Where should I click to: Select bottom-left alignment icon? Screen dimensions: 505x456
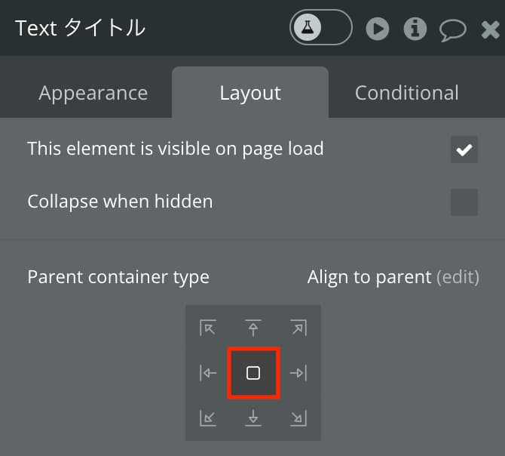(x=208, y=418)
